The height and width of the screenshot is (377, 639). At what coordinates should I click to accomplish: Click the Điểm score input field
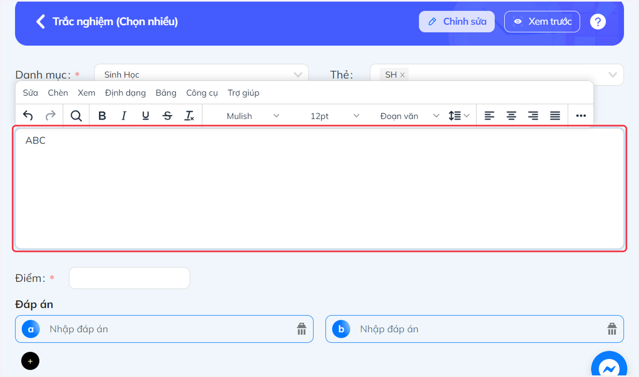click(129, 278)
